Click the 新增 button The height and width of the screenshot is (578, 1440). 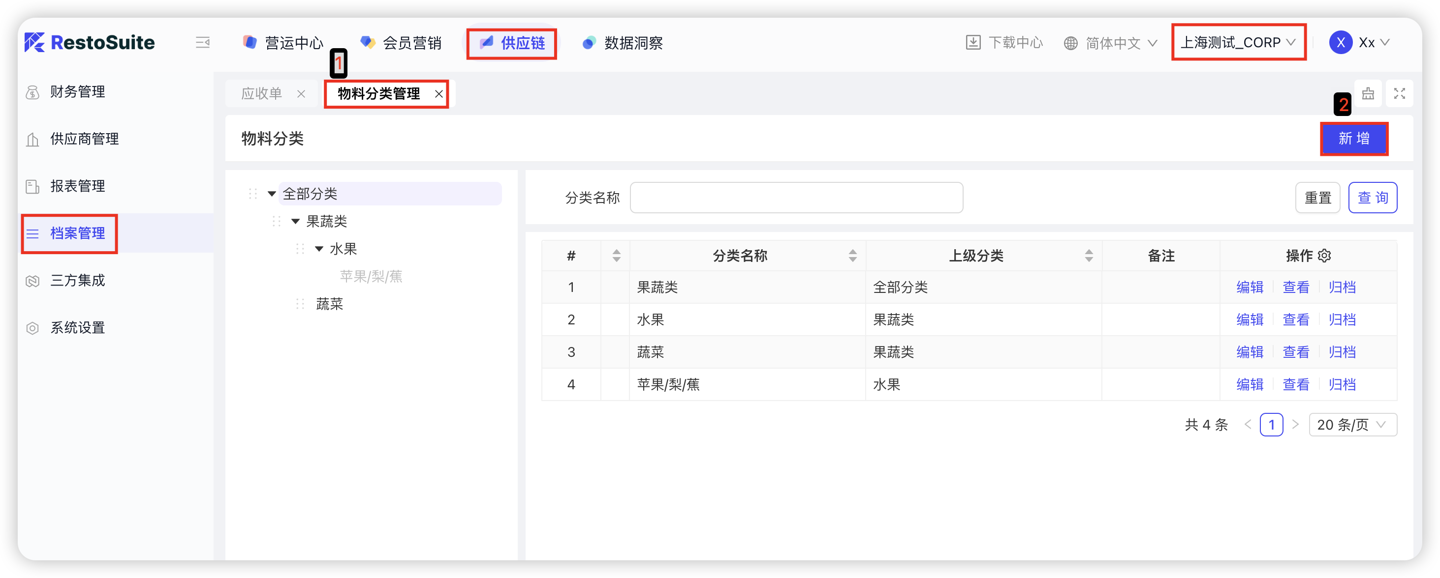tap(1353, 139)
